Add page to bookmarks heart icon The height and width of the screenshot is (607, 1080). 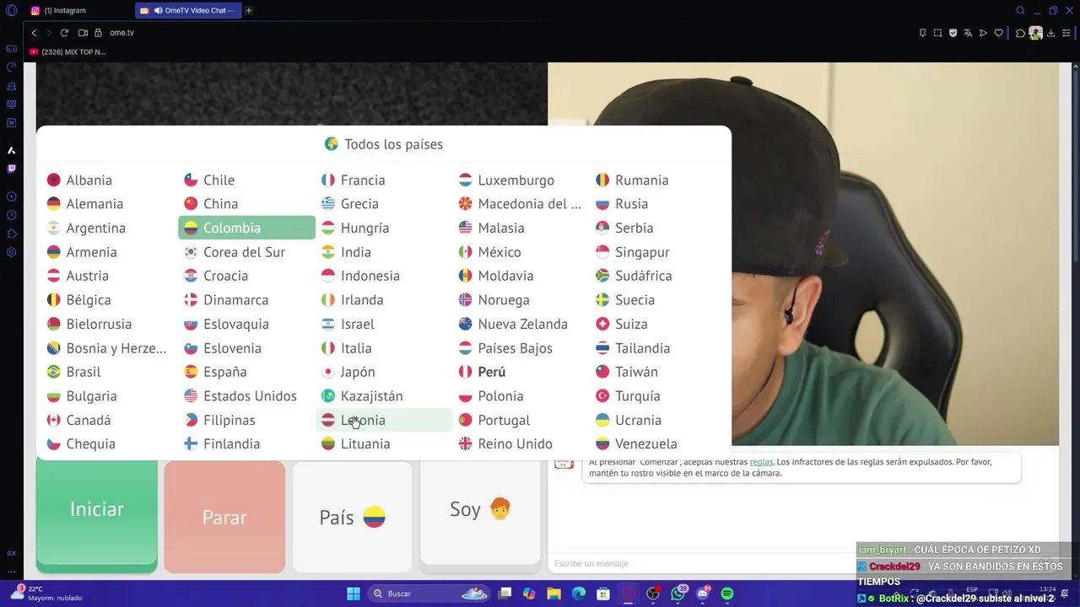pos(999,33)
